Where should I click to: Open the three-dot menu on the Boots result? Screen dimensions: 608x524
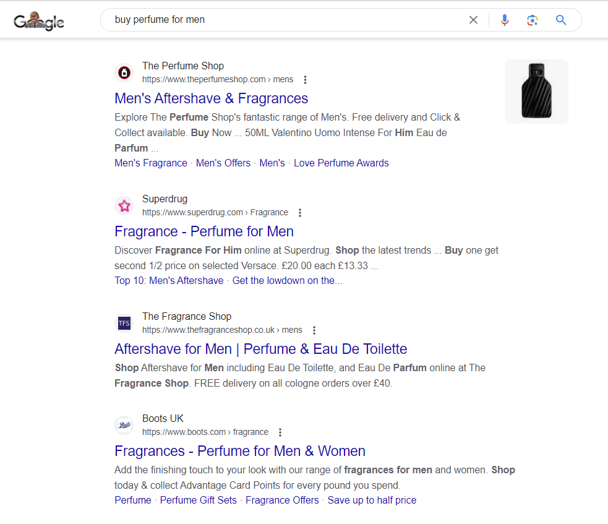coord(280,432)
